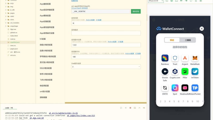The image size is (213, 120).
Task: Click the close-and-scroll-down console icon
Action: [x=144, y=108]
